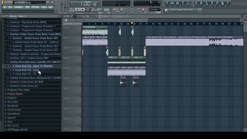Expand Zenhiser.Turbo.Risers.01.WAV folder
Screen dimensions: 247x139
[x=26, y=82]
